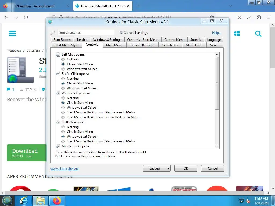Open the Context Menu tab
The image size is (275, 206).
(x=174, y=40)
